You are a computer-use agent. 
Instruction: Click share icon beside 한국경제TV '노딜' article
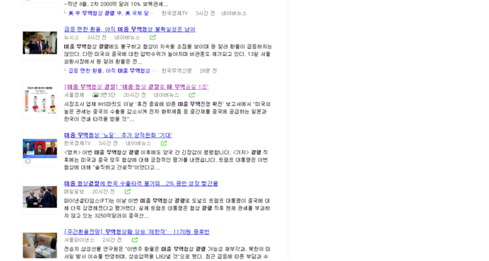click(164, 143)
